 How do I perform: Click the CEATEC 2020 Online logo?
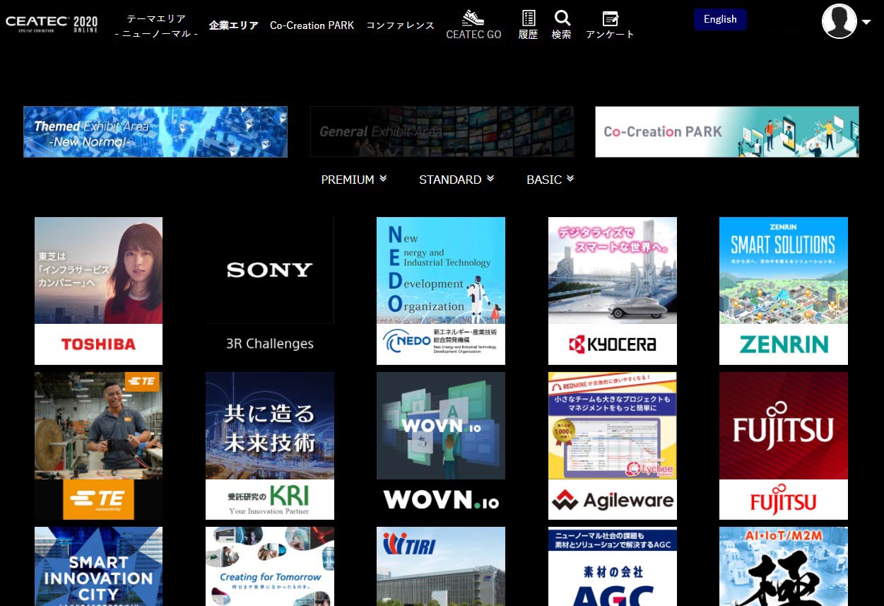pos(52,23)
